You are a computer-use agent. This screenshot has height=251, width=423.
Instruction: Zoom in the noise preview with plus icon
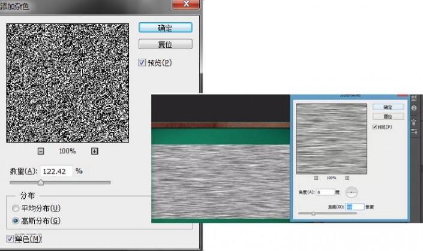94,151
